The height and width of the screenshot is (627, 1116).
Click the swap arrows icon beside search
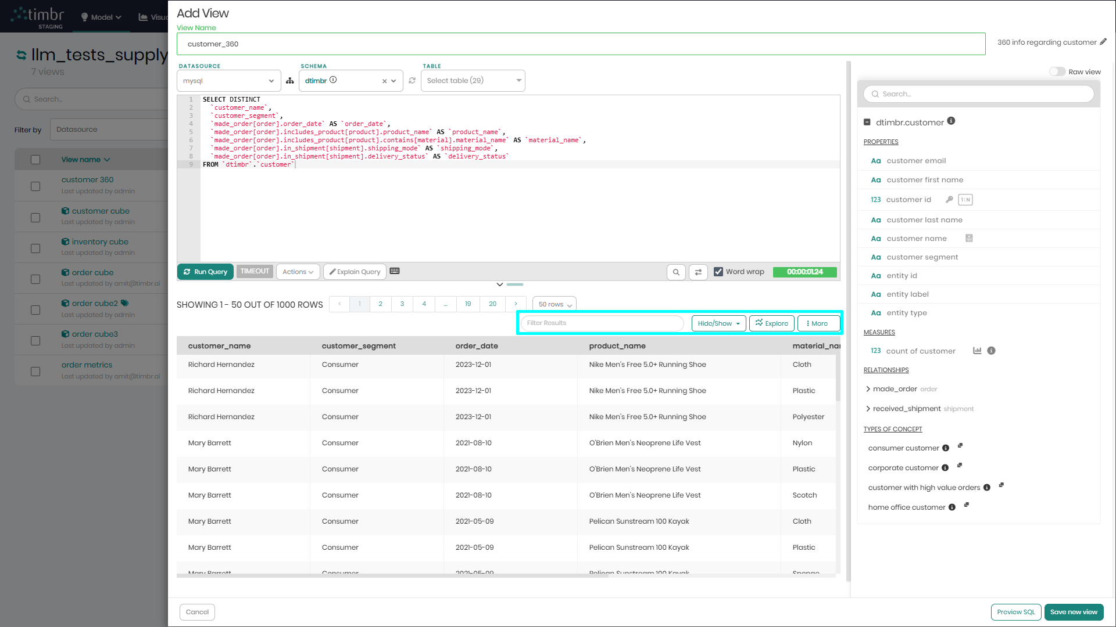point(698,272)
